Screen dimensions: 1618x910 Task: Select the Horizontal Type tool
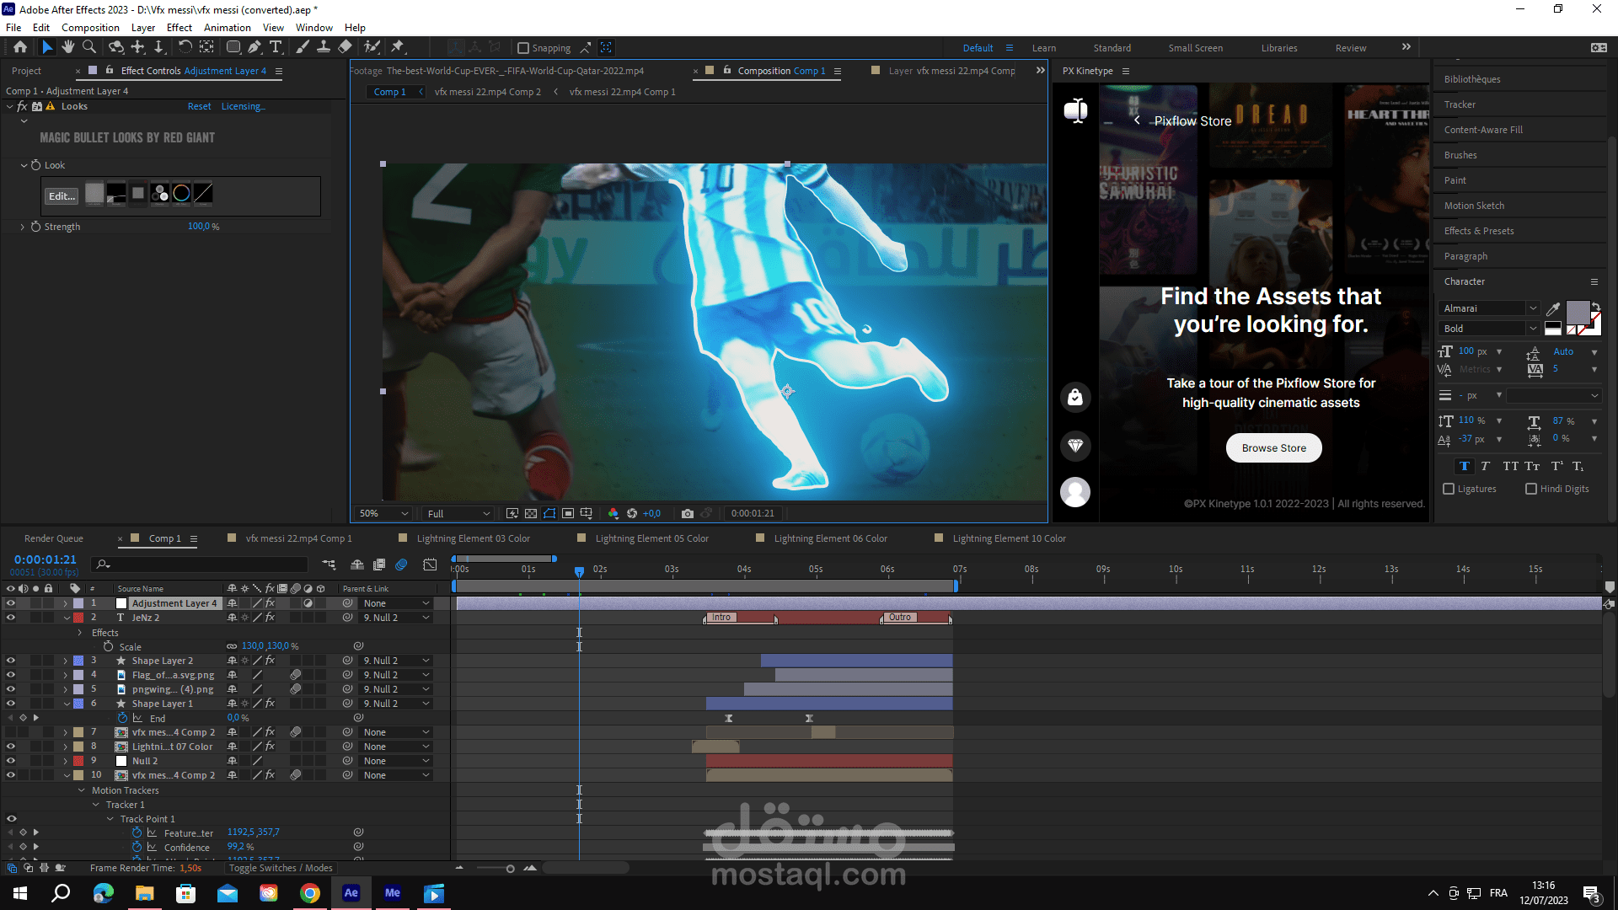(276, 47)
